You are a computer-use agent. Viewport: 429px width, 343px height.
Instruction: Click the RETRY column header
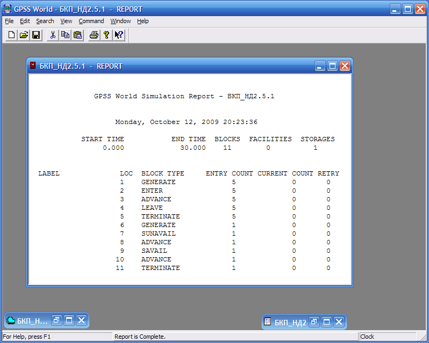coord(328,173)
